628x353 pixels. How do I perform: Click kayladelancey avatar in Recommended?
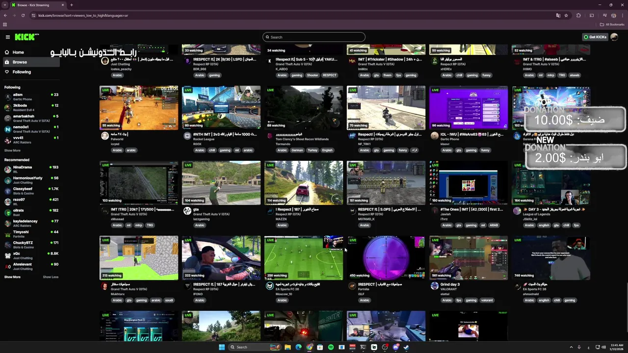(x=7, y=223)
